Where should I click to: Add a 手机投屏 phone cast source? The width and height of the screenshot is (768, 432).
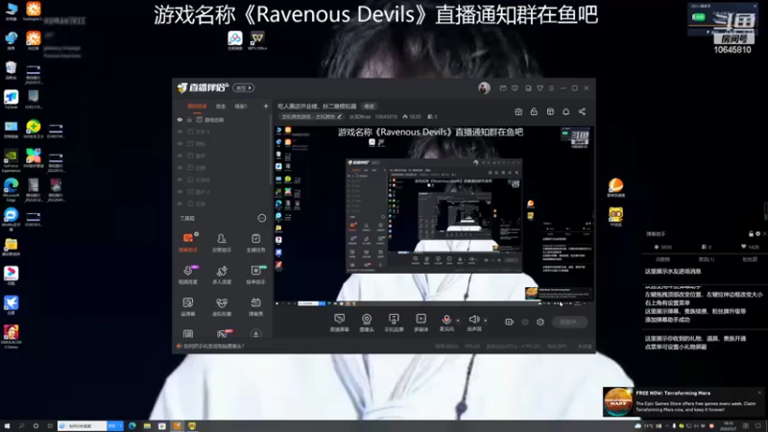coord(394,323)
